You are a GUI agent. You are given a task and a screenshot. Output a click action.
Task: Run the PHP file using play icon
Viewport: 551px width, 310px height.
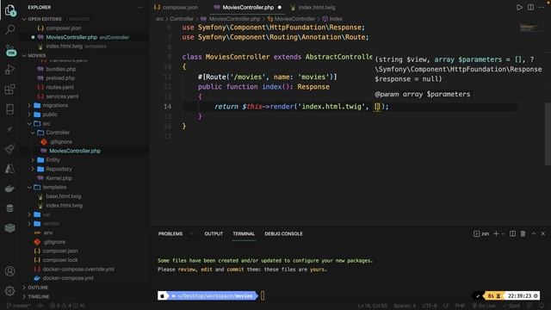coord(519,8)
